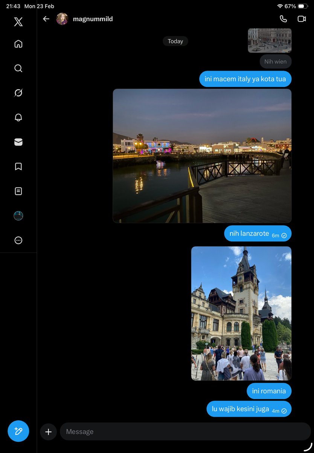This screenshot has height=453, width=314.
Task: Open magnummild's avatar picture
Action: click(x=62, y=19)
